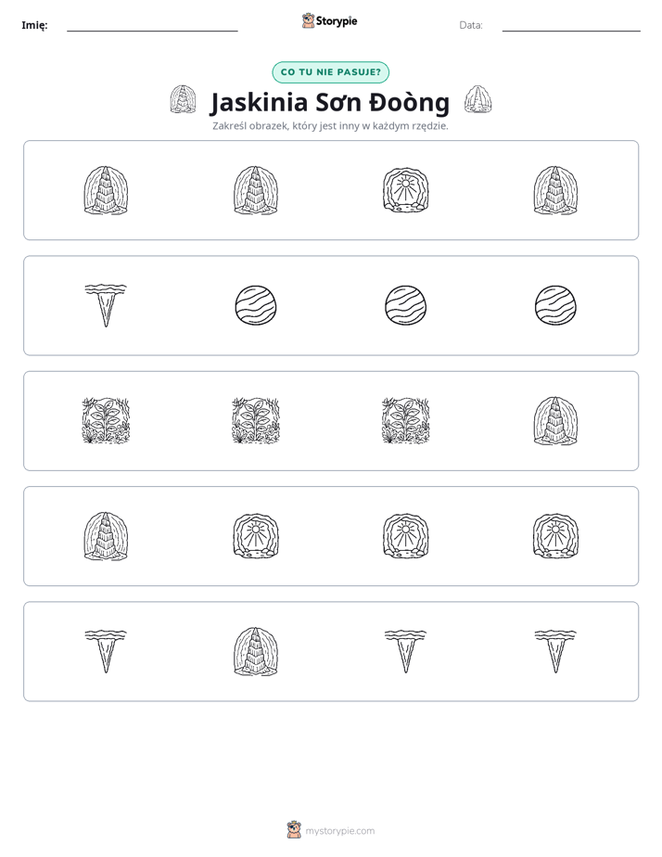The height and width of the screenshot is (857, 662).
Task: Click the first jungle plant picture in row three
Action: [x=106, y=421]
